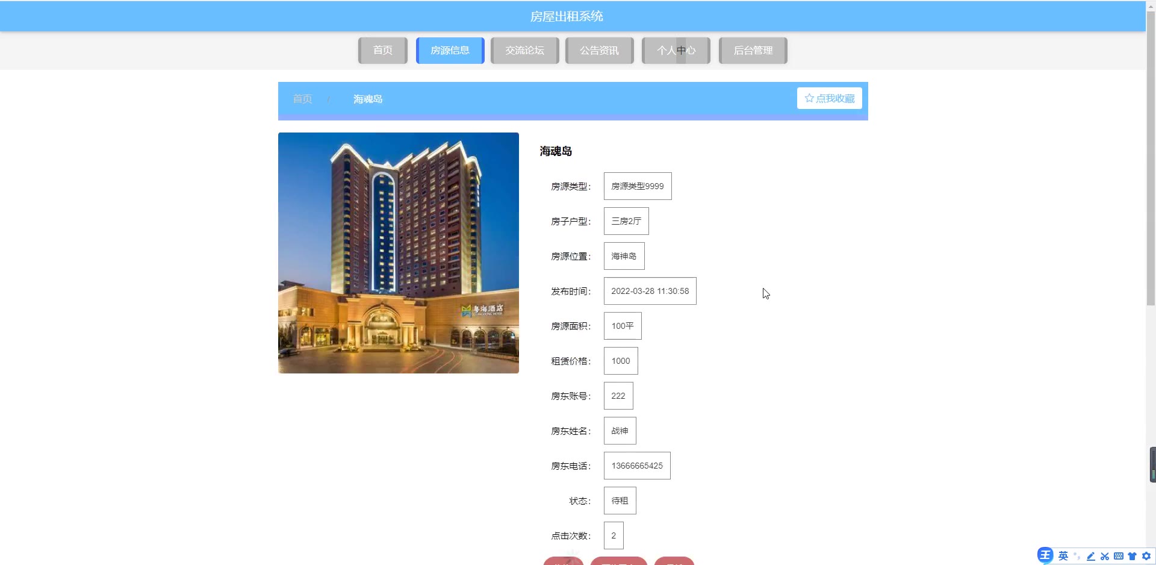The height and width of the screenshot is (565, 1156).
Task: Click the 海神岛 location value
Action: 624,256
